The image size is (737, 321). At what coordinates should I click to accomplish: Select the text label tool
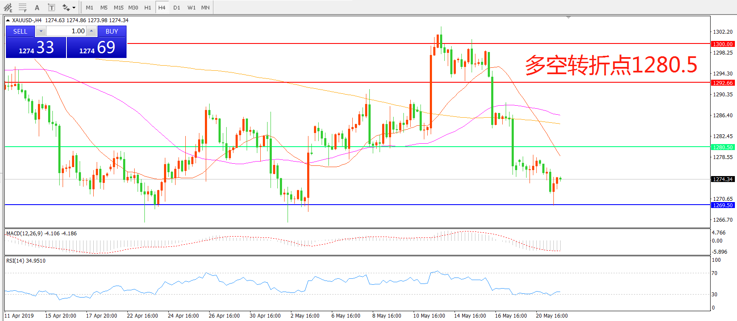(x=52, y=8)
